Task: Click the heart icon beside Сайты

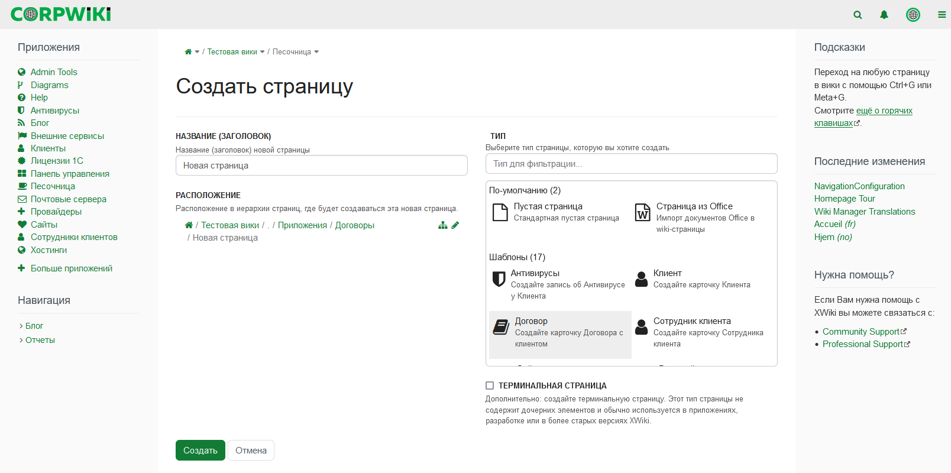Action: (x=22, y=225)
